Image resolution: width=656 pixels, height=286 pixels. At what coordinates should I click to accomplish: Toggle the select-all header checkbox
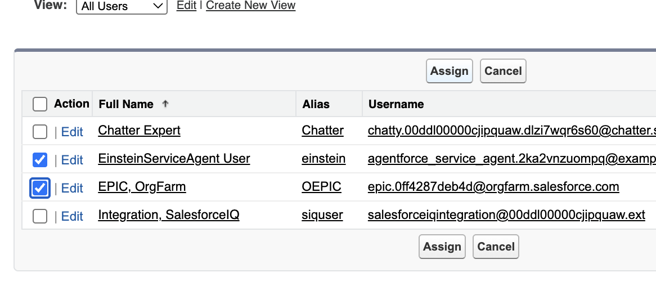pyautogui.click(x=40, y=104)
